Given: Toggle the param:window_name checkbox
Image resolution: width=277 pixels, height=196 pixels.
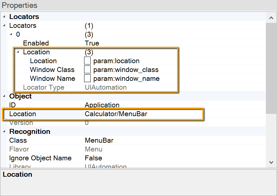Looking at the screenshot, I should coord(87,79).
